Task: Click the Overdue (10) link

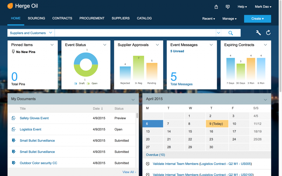Action: click(x=155, y=155)
